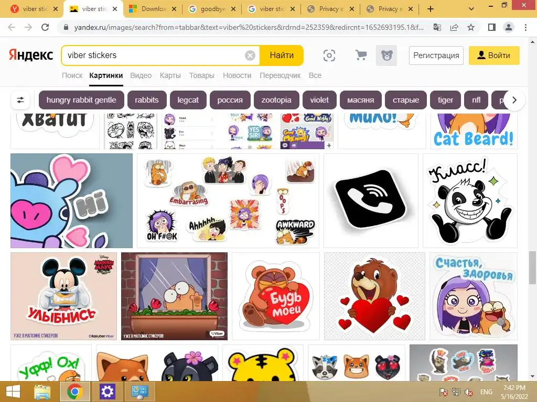Image resolution: width=537 pixels, height=402 pixels.
Task: Click the page vertical scrollbar thumb
Action: pos(532,267)
